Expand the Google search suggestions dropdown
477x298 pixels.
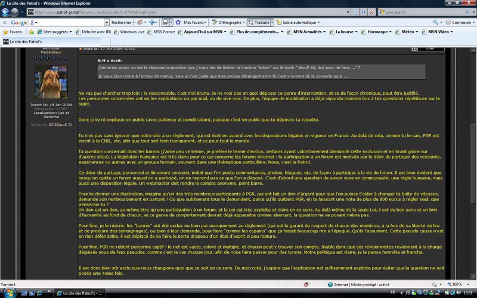click(107, 23)
